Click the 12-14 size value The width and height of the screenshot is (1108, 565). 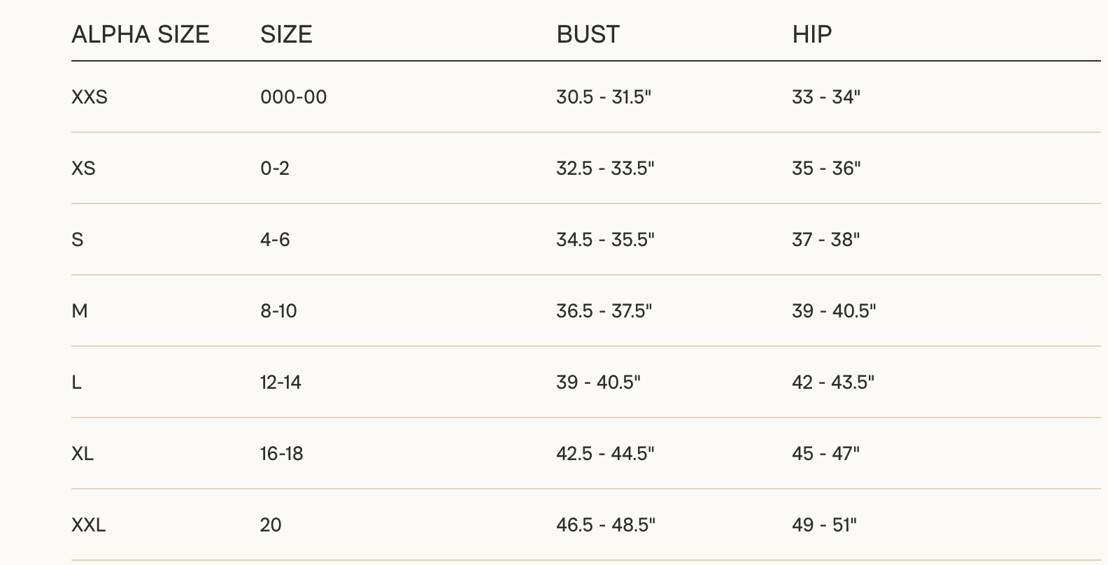[x=280, y=382]
